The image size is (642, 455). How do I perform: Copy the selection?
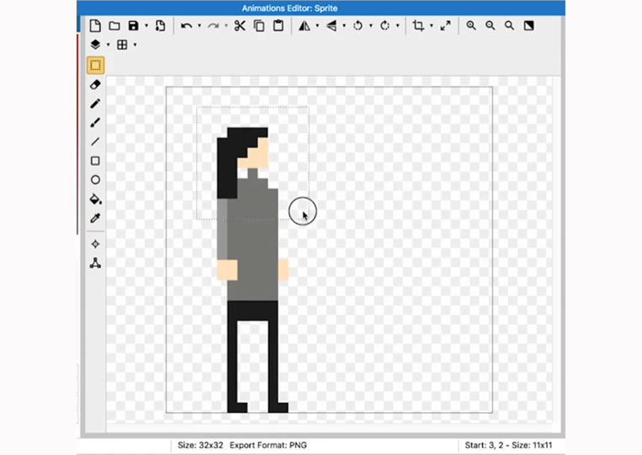(259, 26)
